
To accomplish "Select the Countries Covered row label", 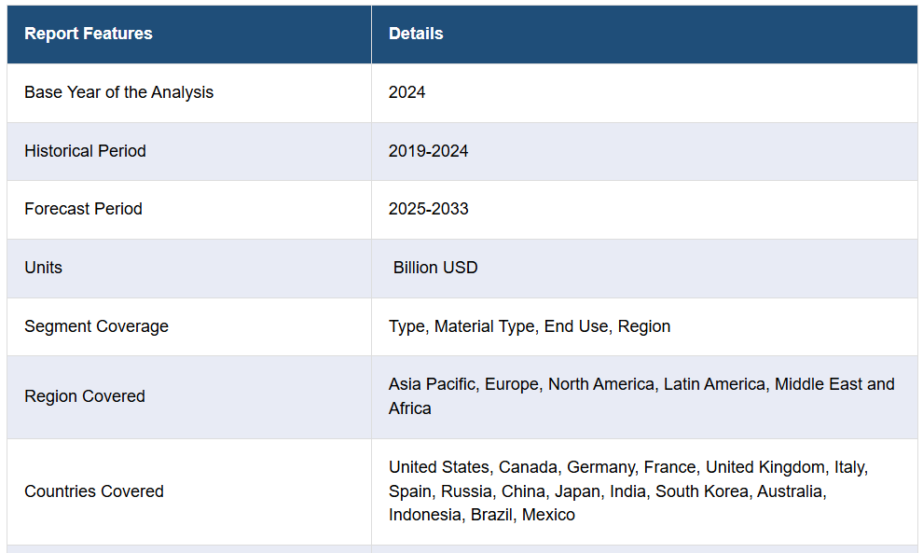I will click(94, 491).
